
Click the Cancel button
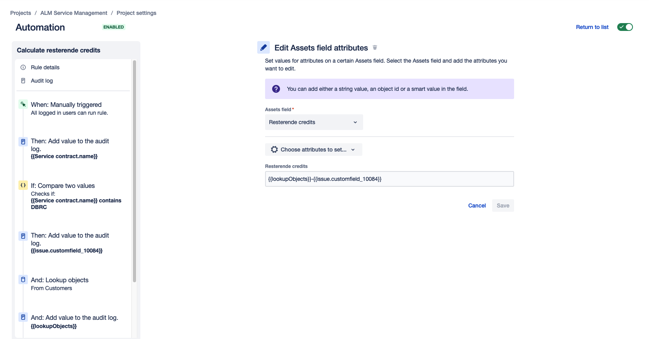(x=477, y=206)
